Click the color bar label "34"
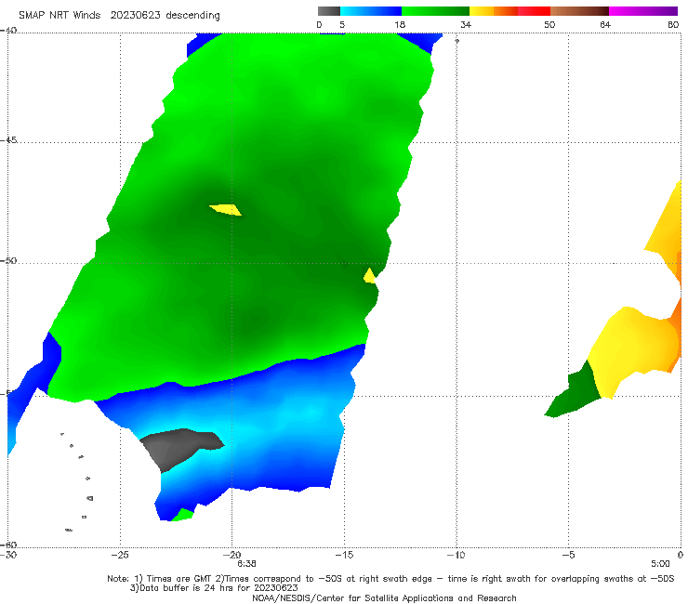Viewport: 688px width, 604px height. [466, 24]
